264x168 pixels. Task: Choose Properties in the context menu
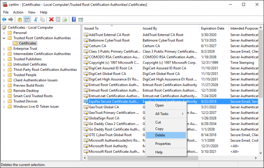coord(166,144)
